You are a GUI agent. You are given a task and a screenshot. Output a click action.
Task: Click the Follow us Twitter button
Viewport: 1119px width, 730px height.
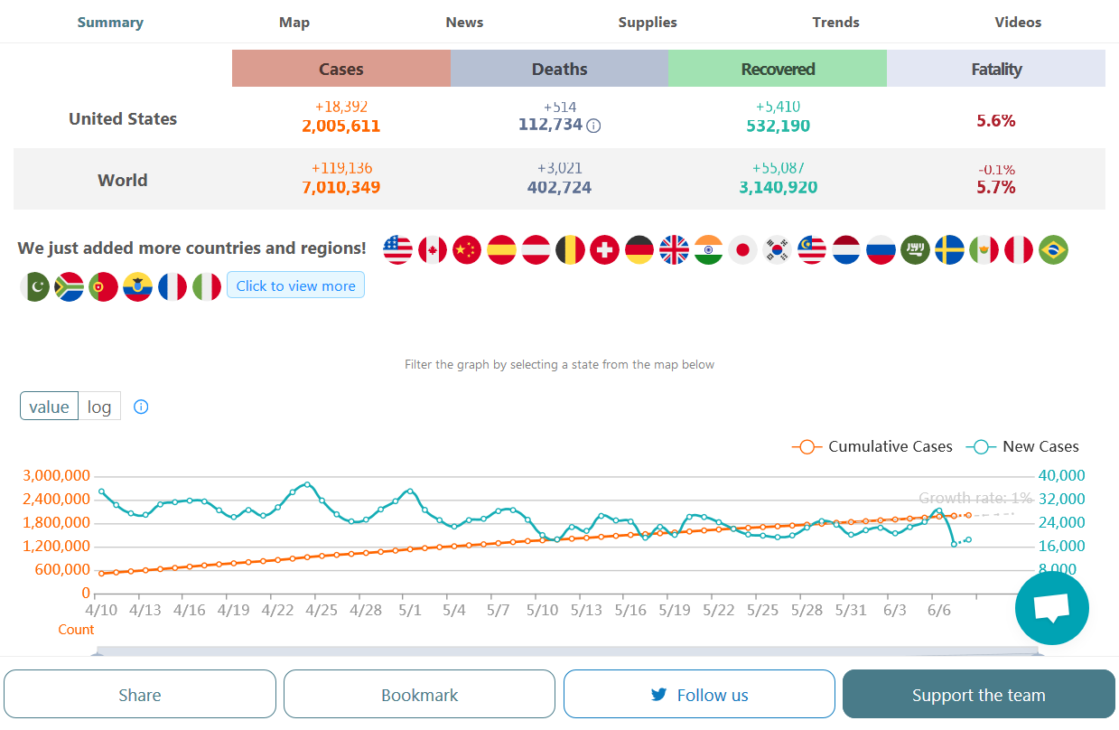point(699,695)
